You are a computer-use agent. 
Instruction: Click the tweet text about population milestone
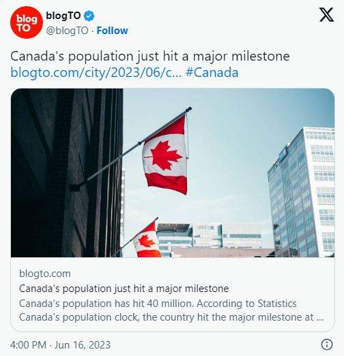(150, 56)
